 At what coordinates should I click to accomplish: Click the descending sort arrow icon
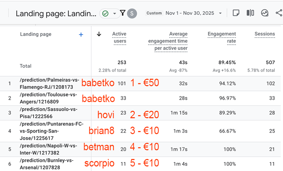[99, 34]
